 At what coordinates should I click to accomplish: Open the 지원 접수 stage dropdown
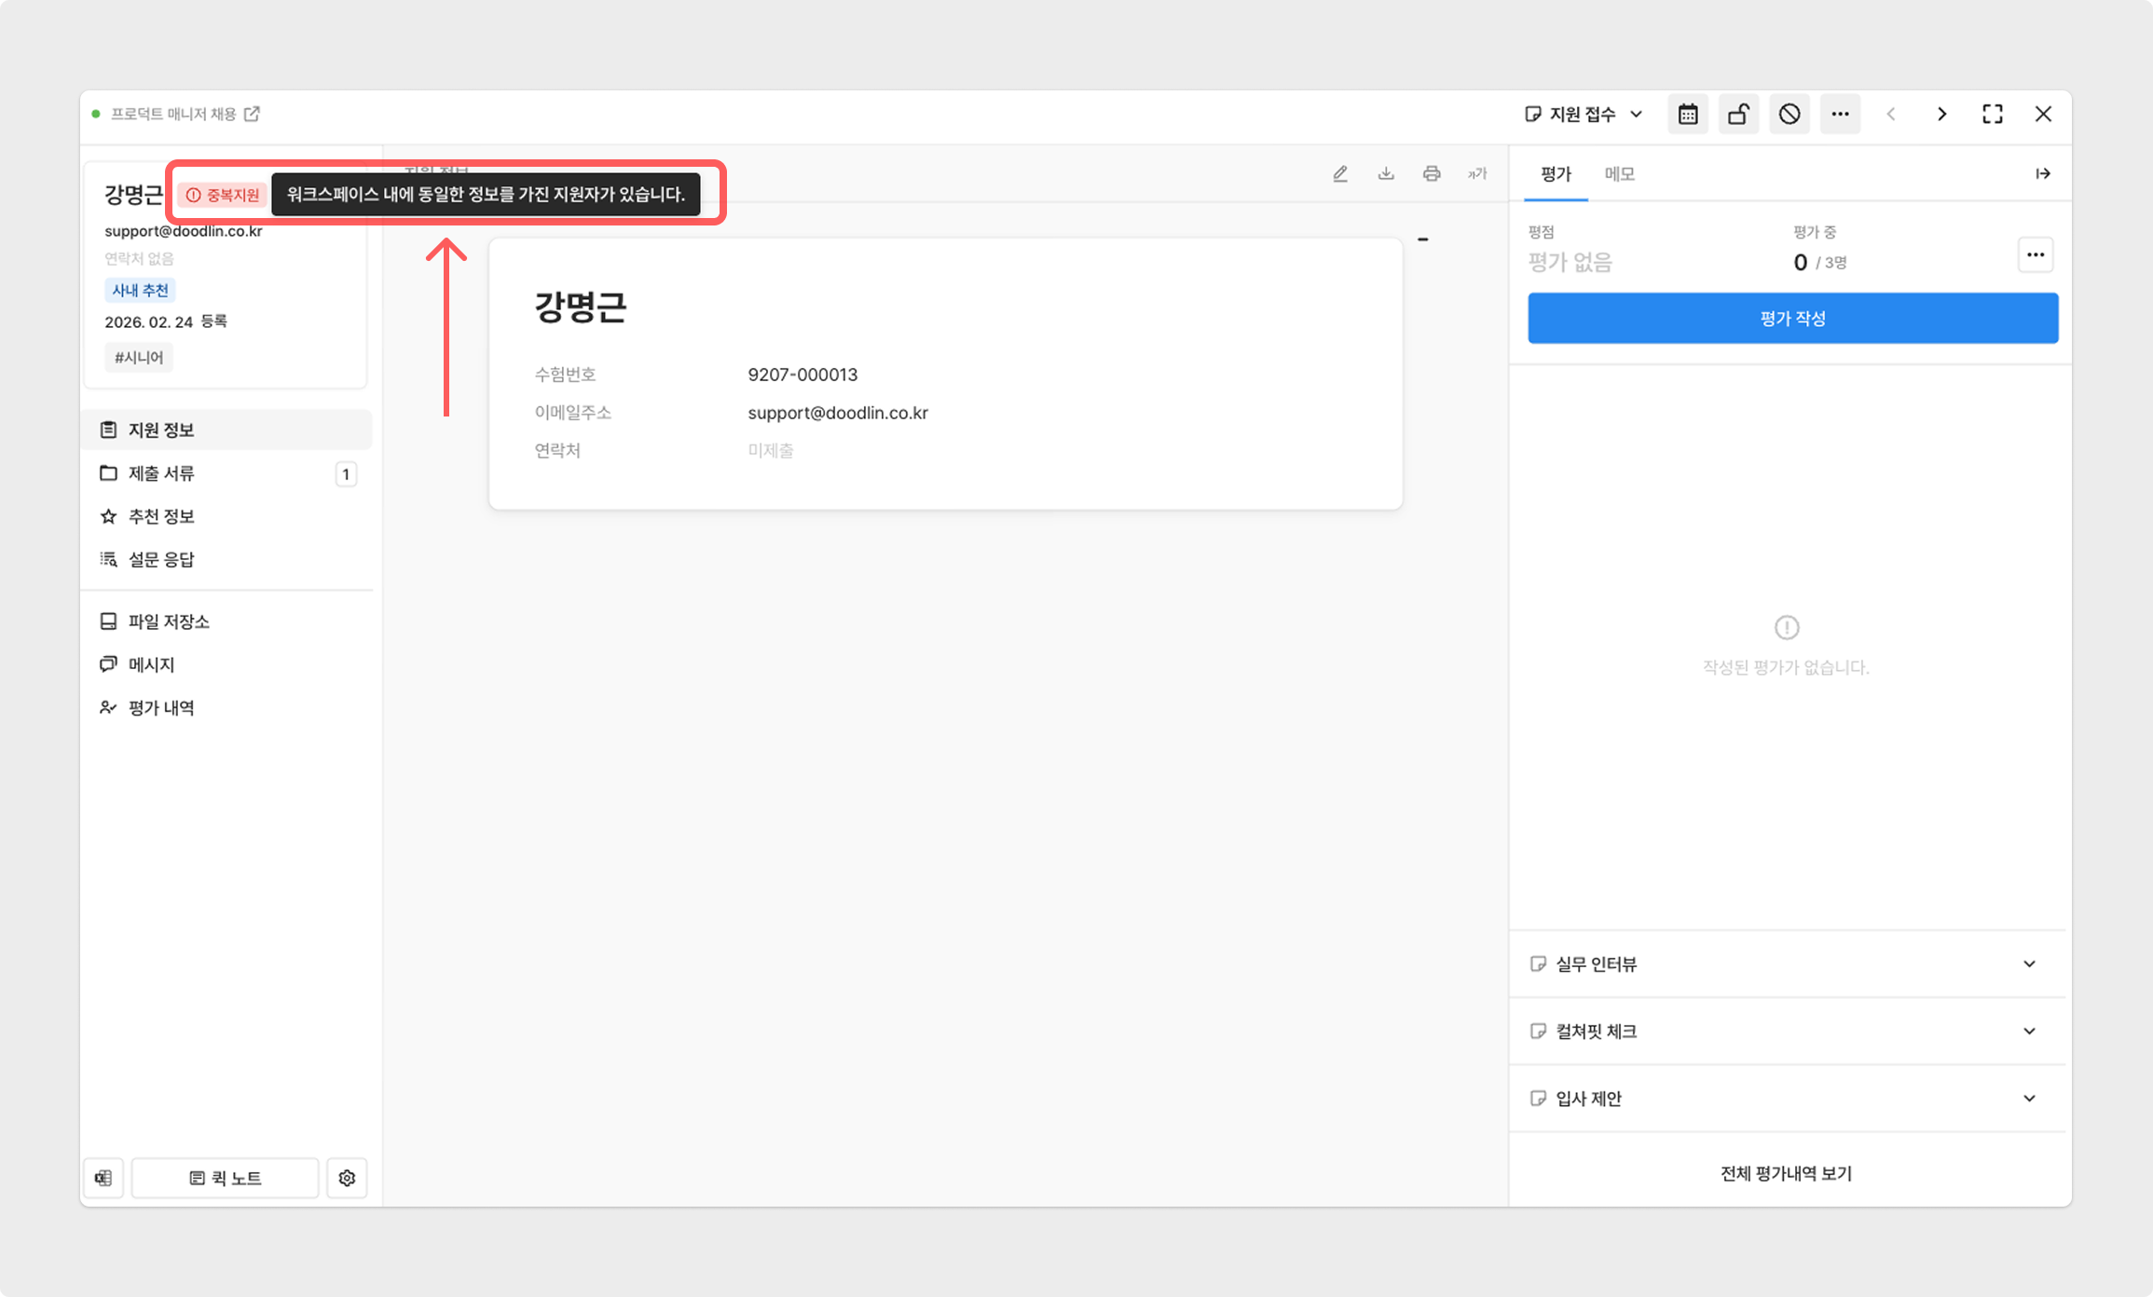coord(1584,115)
